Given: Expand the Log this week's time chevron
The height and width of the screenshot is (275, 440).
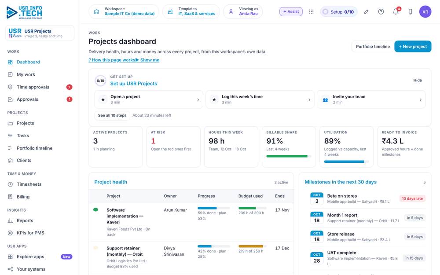Looking at the screenshot, I should 309,99.
